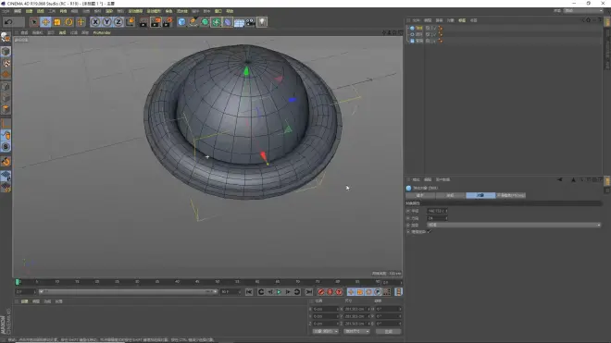Switch to the Phong attribute tab
Image resolution: width=611 pixels, height=343 pixels.
point(510,195)
